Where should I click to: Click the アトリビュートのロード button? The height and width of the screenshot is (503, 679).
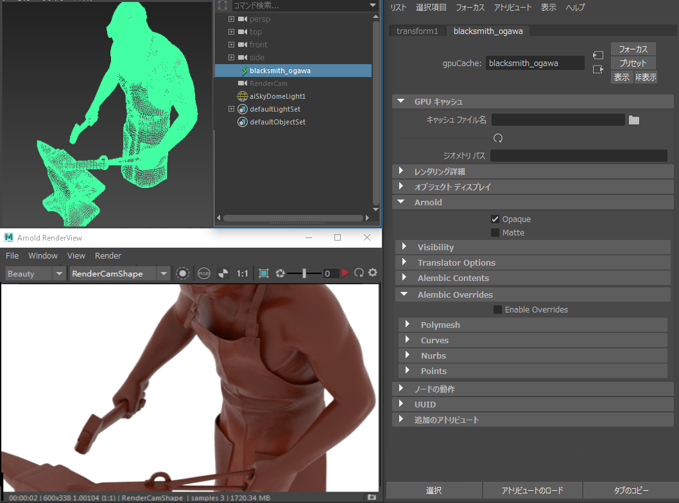533,490
